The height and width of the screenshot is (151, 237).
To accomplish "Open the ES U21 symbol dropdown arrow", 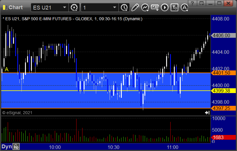I will (65, 7).
